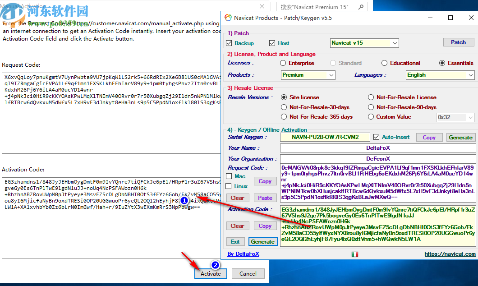Screen dimensions: 478x286
Task: Generate the Activation Code
Action: [263, 242]
